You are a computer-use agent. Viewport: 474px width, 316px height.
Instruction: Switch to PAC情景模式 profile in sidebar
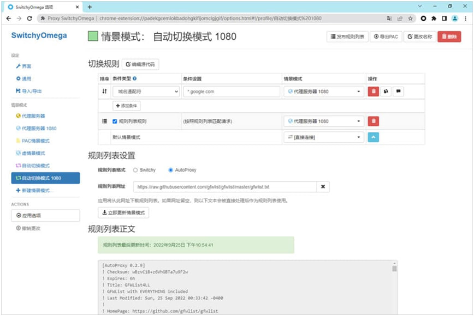click(37, 141)
